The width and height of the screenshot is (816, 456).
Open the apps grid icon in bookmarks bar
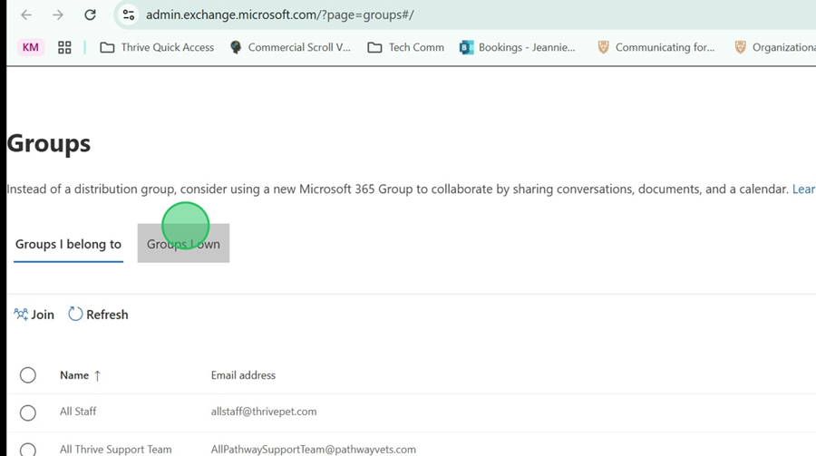(x=64, y=47)
